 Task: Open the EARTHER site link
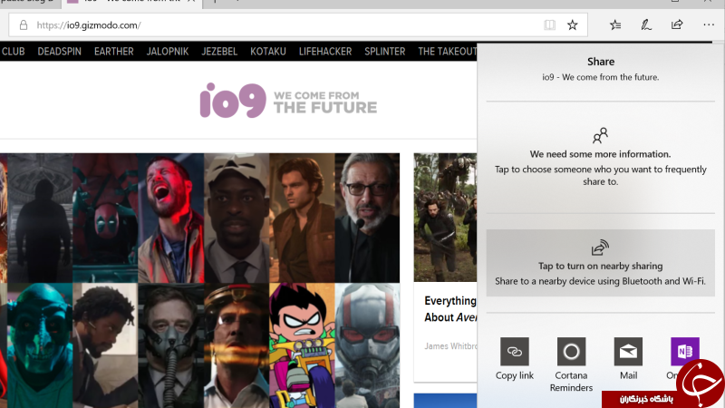114,52
